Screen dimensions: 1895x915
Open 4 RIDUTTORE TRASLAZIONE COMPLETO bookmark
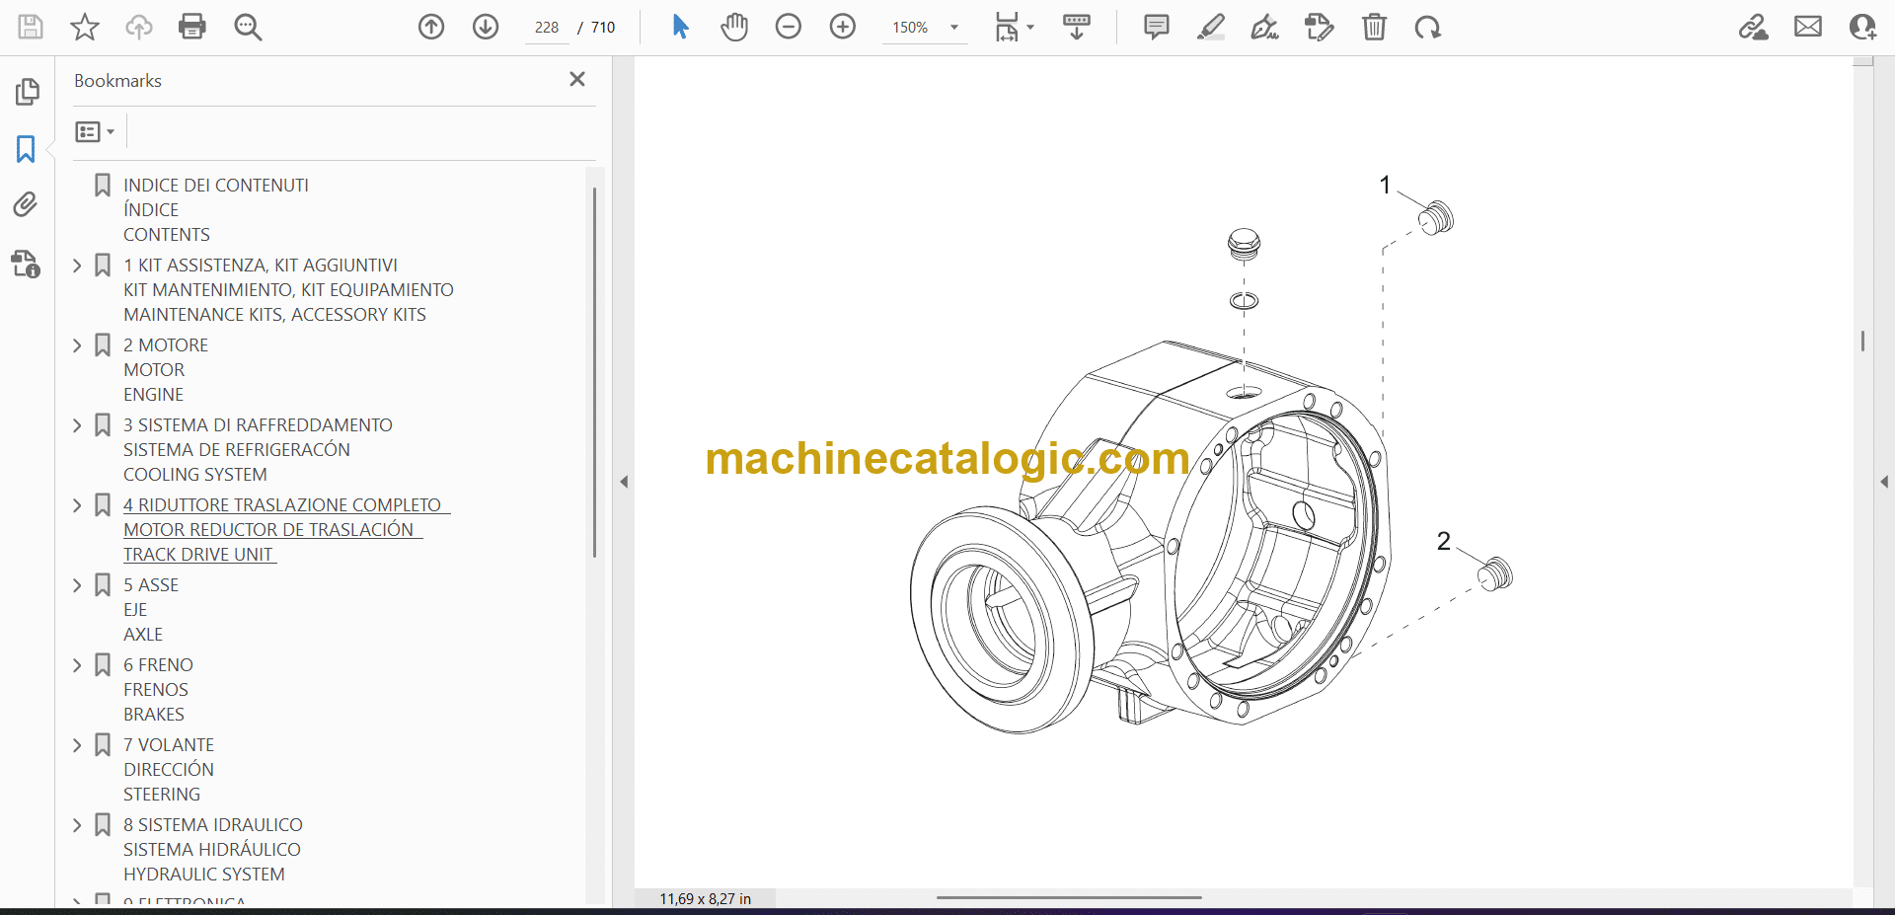282,505
